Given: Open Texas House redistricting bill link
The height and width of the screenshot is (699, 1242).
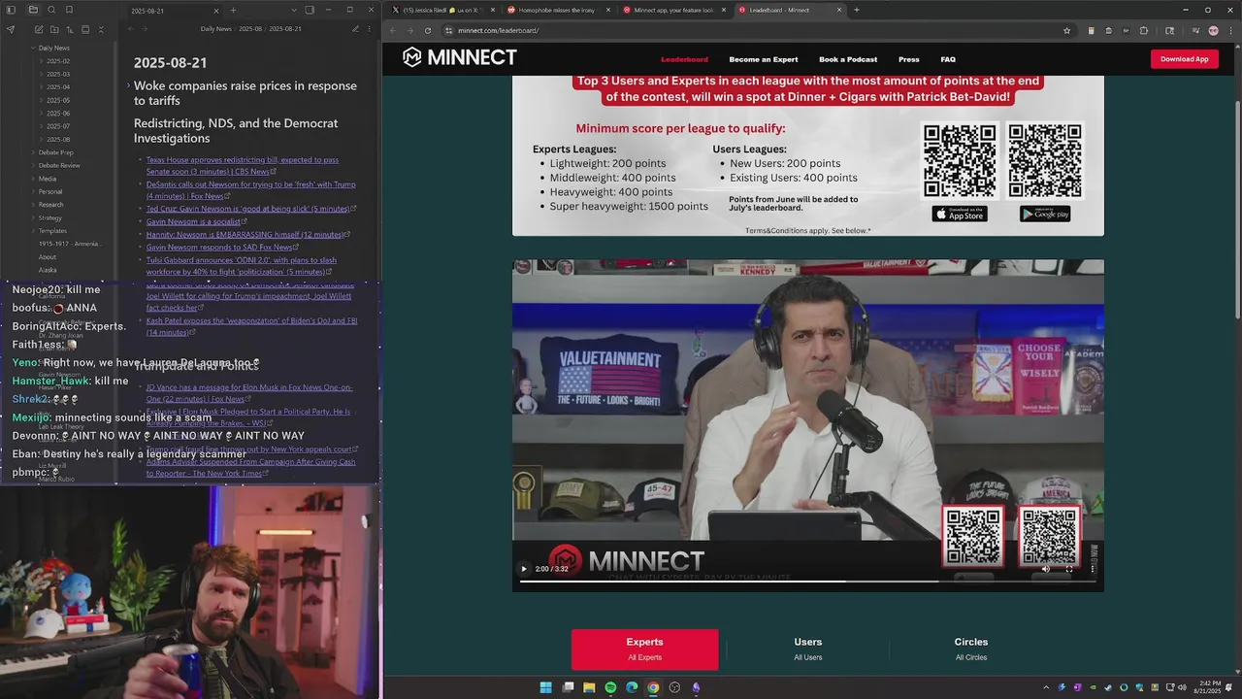Looking at the screenshot, I should pyautogui.click(x=243, y=165).
